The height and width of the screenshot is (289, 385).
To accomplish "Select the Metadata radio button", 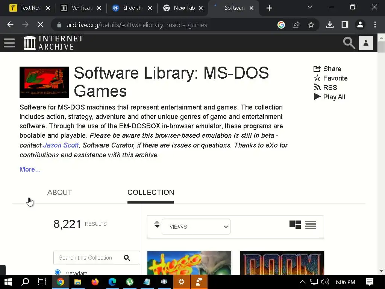I will [58, 272].
